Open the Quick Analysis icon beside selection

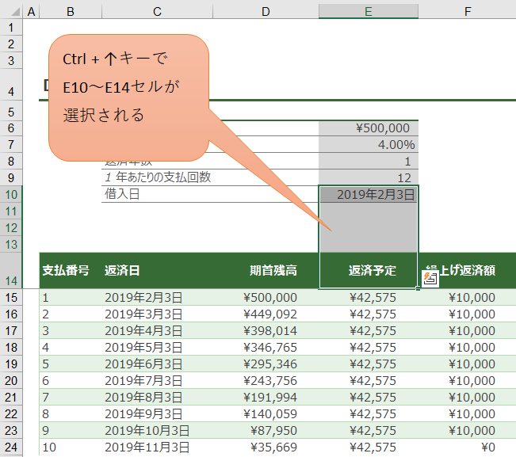430,279
